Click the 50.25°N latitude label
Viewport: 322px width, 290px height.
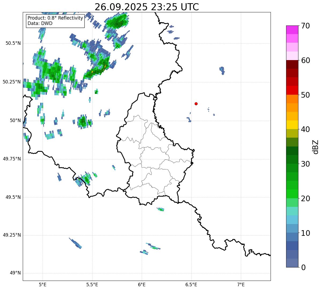point(12,82)
